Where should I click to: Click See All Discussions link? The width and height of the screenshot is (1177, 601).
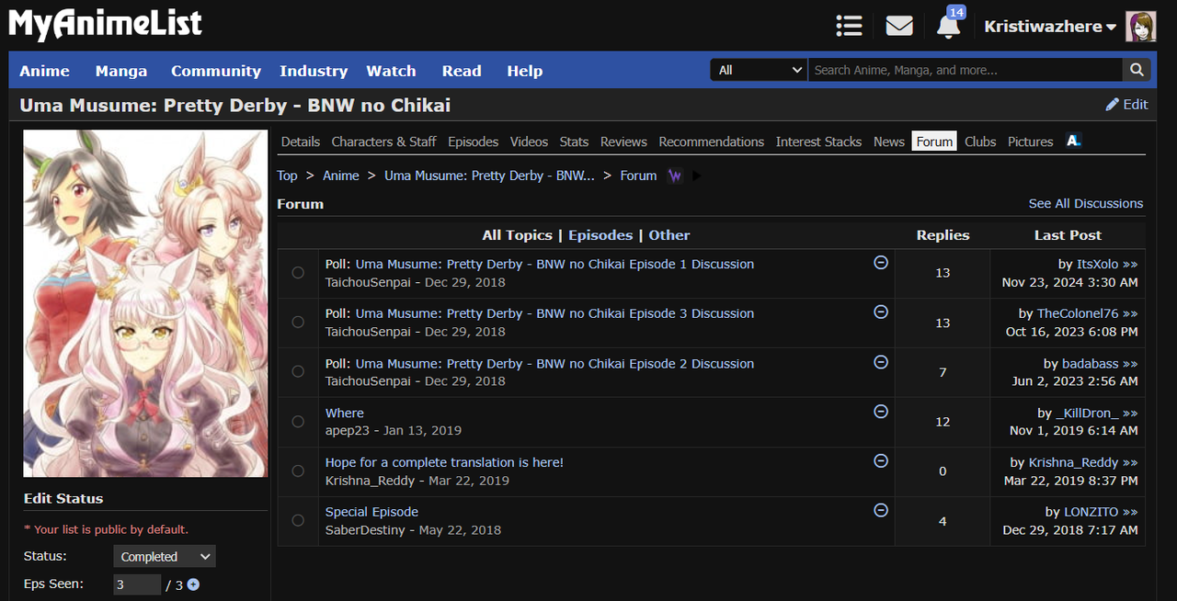click(x=1086, y=203)
